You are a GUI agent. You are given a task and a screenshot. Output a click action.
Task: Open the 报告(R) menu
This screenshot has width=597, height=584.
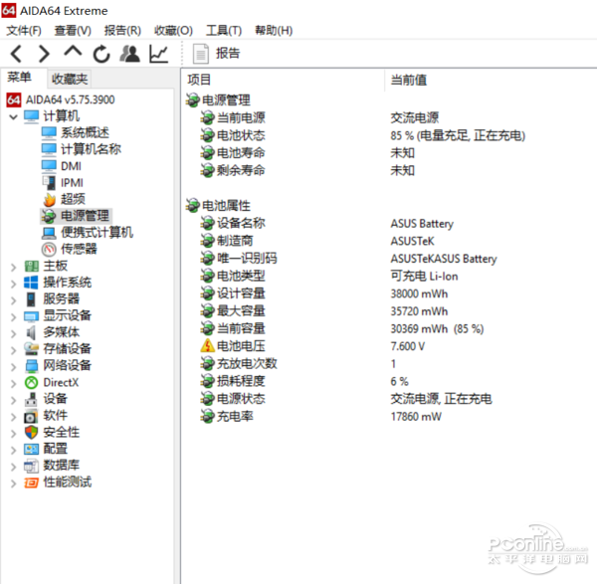(122, 31)
